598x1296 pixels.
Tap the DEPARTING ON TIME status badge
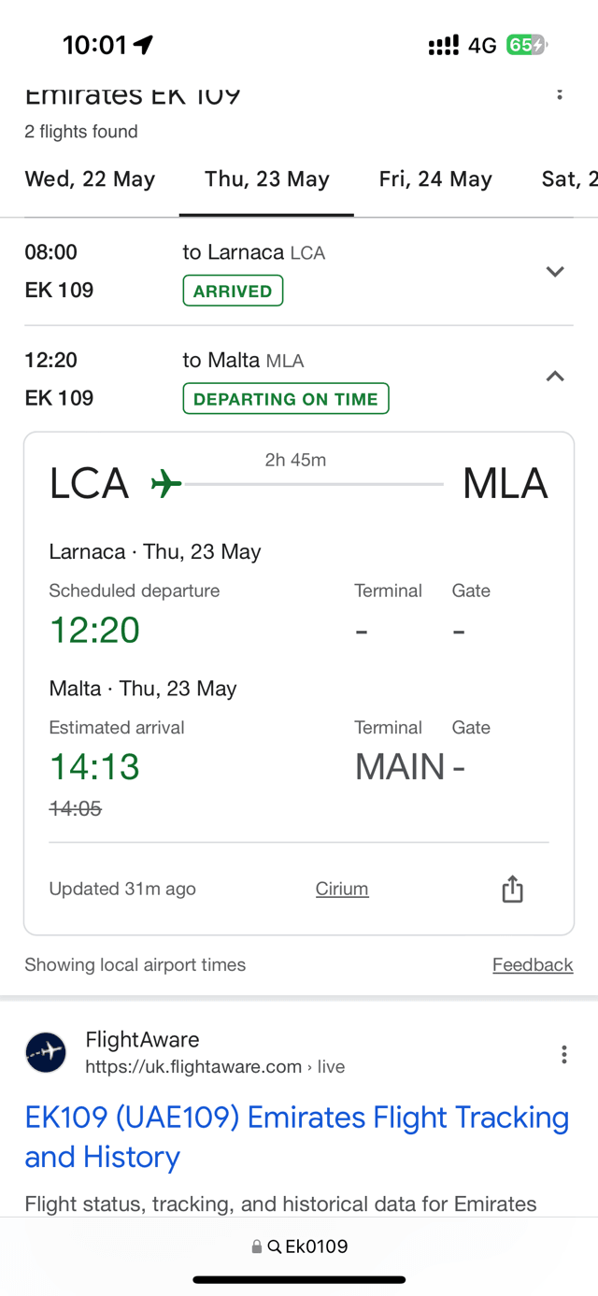tap(285, 399)
